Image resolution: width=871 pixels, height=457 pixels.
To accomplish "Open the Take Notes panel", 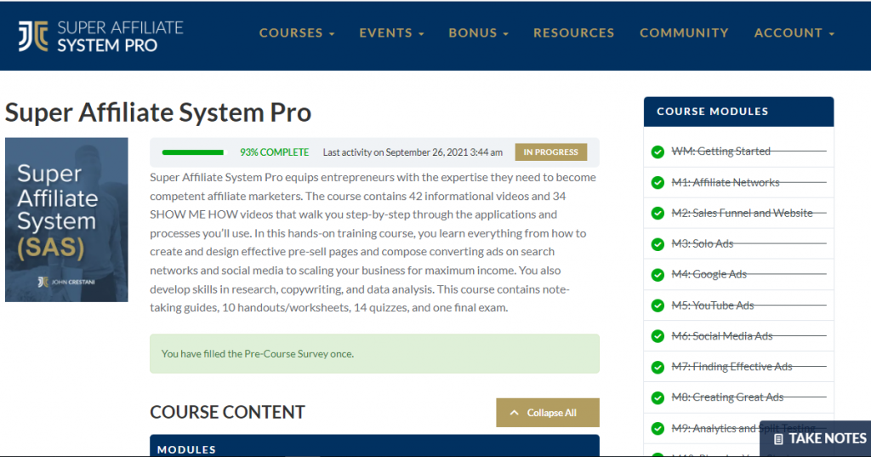I will [816, 438].
